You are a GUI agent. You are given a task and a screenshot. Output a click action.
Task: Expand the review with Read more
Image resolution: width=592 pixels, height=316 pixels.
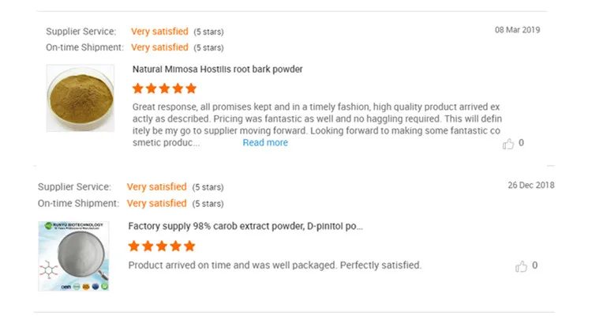coord(265,143)
